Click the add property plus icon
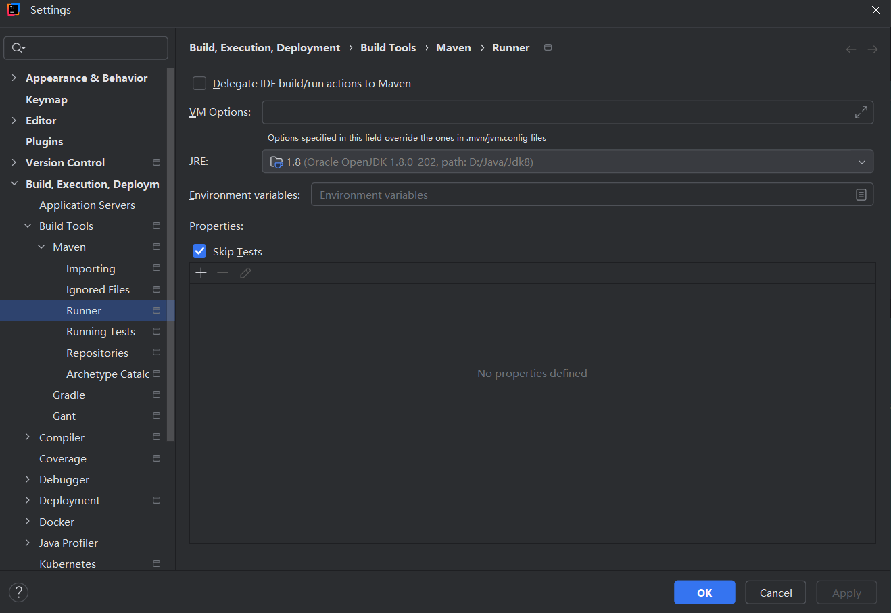 201,273
